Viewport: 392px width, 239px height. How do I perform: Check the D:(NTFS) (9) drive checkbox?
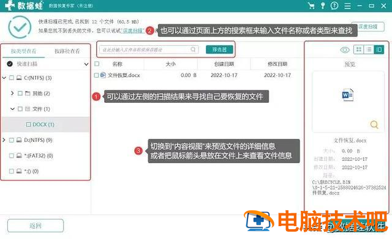[12, 140]
